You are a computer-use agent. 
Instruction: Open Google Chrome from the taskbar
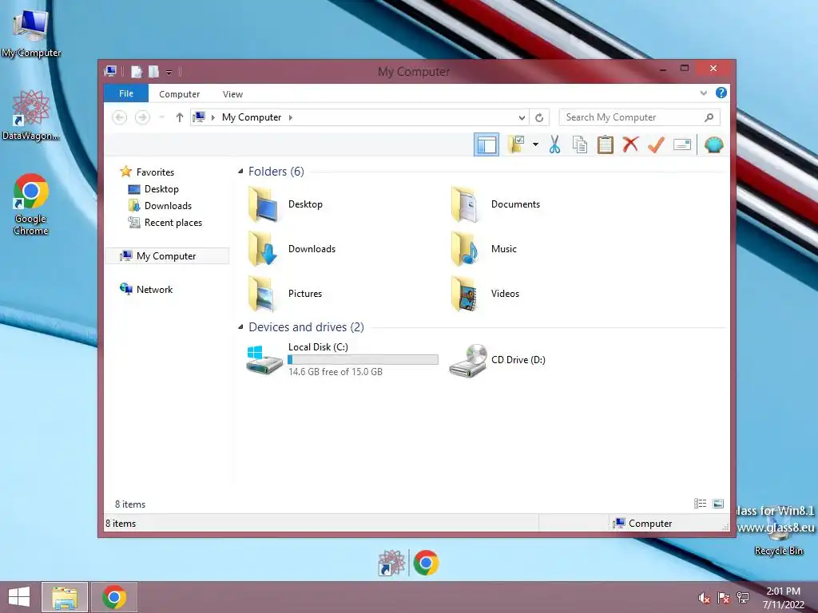[114, 597]
